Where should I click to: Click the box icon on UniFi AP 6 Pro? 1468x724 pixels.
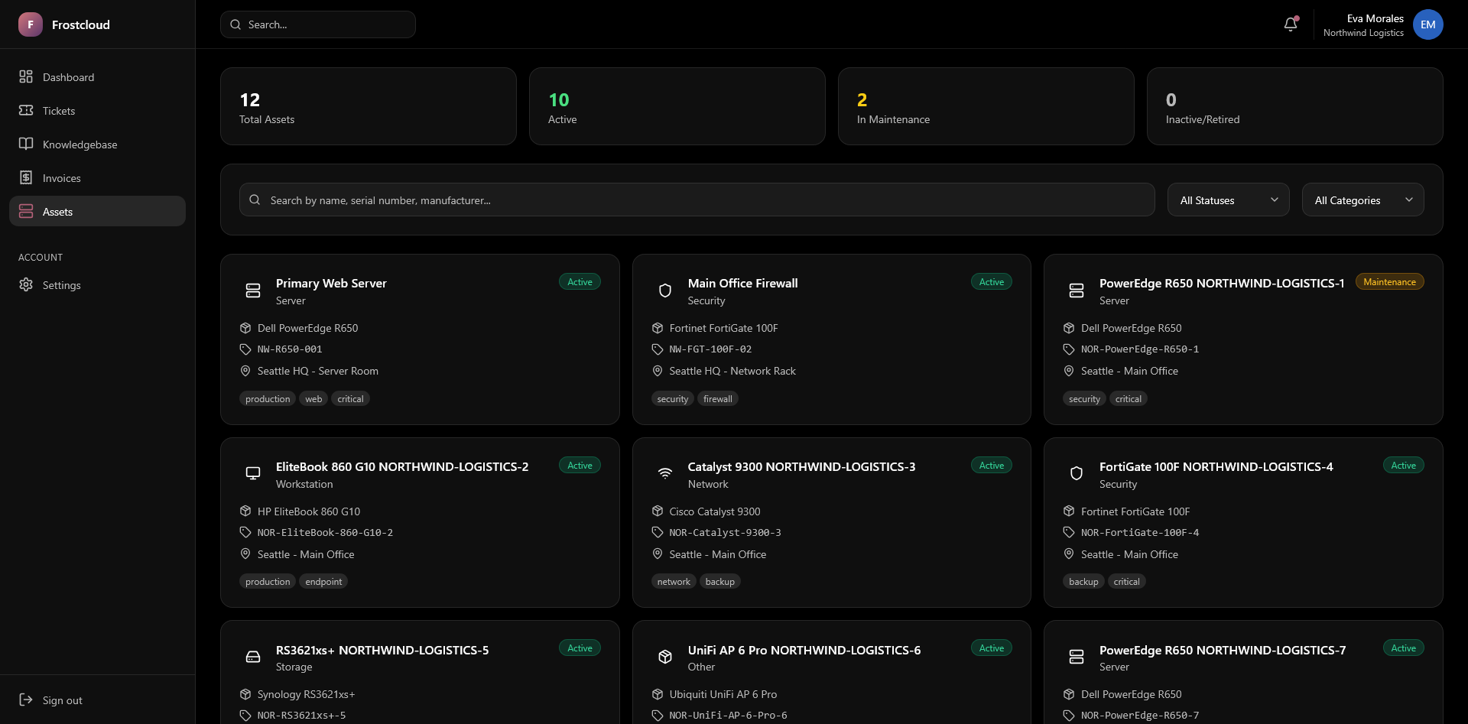[665, 657]
